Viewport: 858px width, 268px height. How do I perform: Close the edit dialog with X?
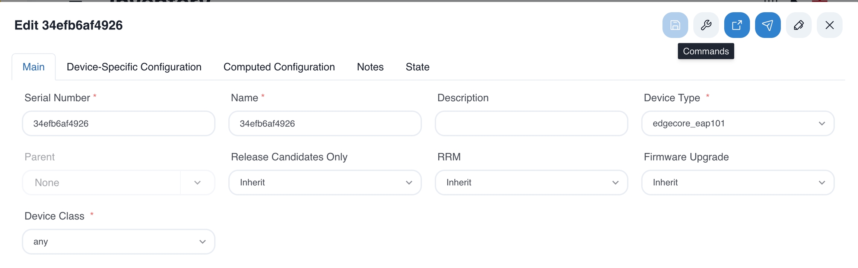click(829, 25)
